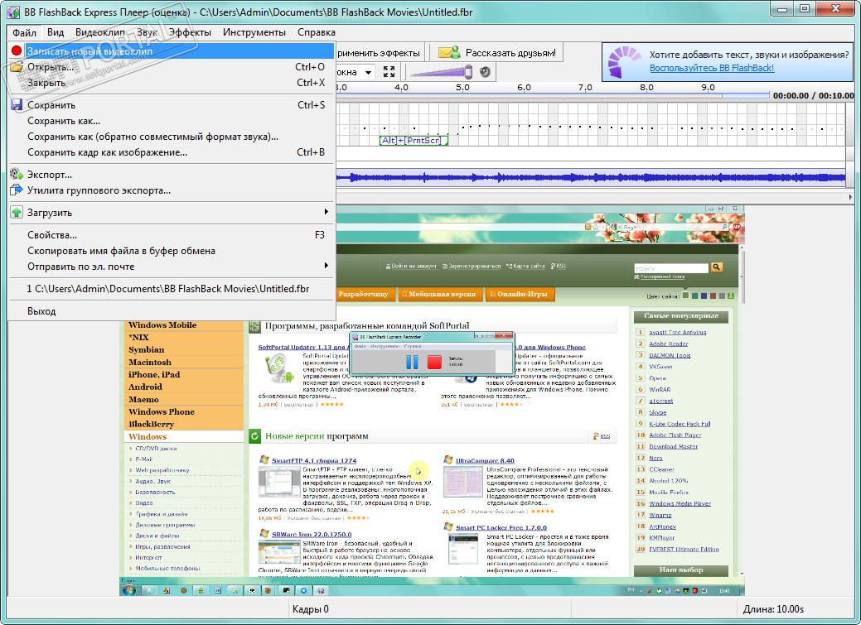Set the volume slider handle
Image resolution: width=861 pixels, height=625 pixels.
(468, 72)
